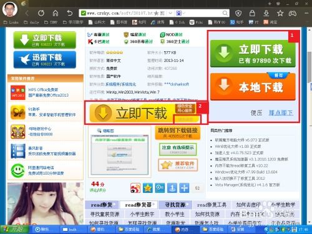Viewport: 312px width, 234px height.
Task: Click the left green 立即下载 button
Action: [45, 40]
